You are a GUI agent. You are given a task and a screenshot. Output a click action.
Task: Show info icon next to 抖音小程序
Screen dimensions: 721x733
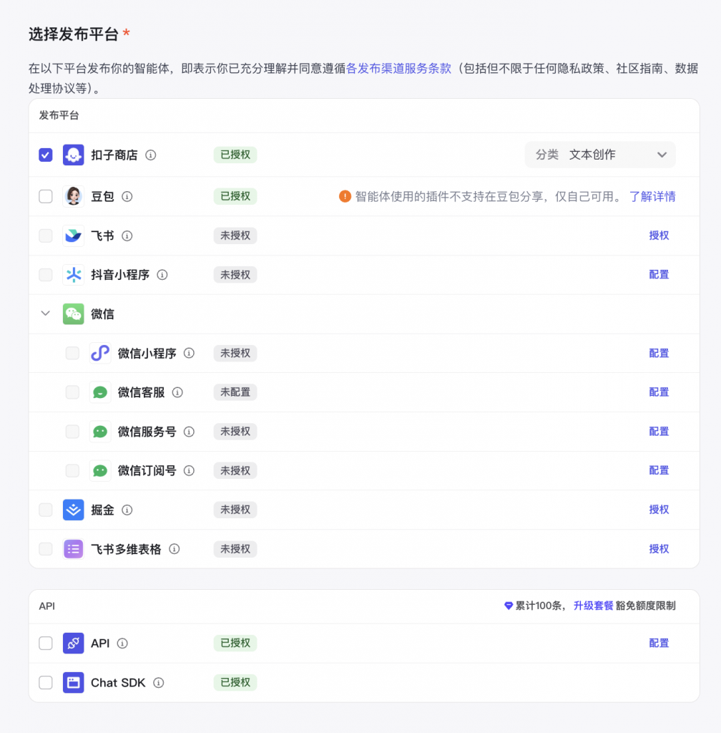tap(162, 275)
